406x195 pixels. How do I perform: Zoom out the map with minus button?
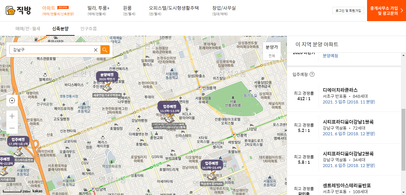point(12,128)
